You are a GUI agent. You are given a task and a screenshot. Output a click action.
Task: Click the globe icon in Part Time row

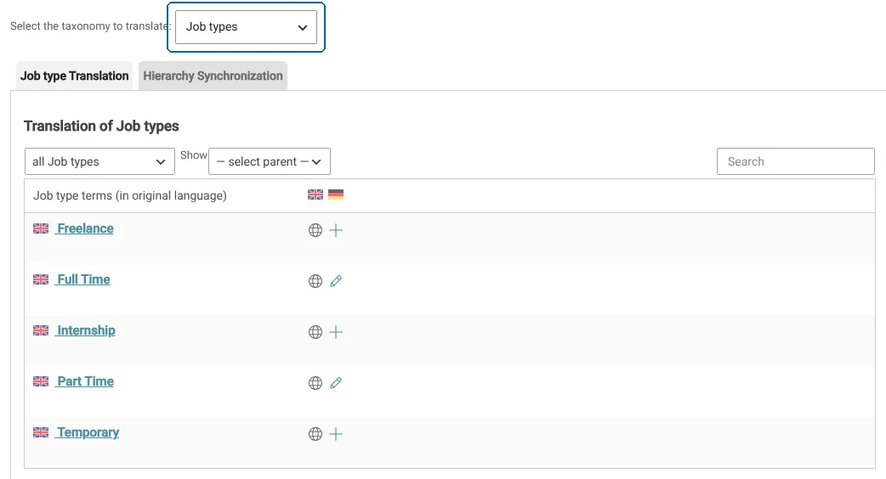(315, 383)
